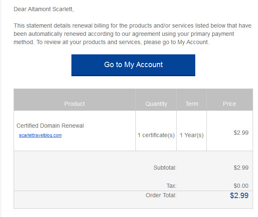This screenshot has height=217, width=258.
Task: Click the 1 certificate(s) quantity cell
Action: pos(156,135)
